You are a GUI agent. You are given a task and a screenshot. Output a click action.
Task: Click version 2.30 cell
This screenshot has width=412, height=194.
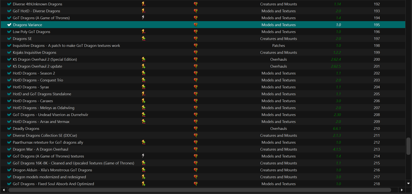click(337, 115)
